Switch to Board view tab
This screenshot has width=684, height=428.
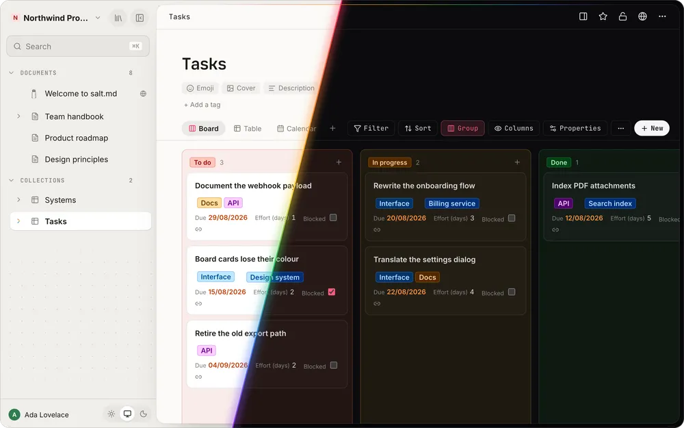pos(203,129)
